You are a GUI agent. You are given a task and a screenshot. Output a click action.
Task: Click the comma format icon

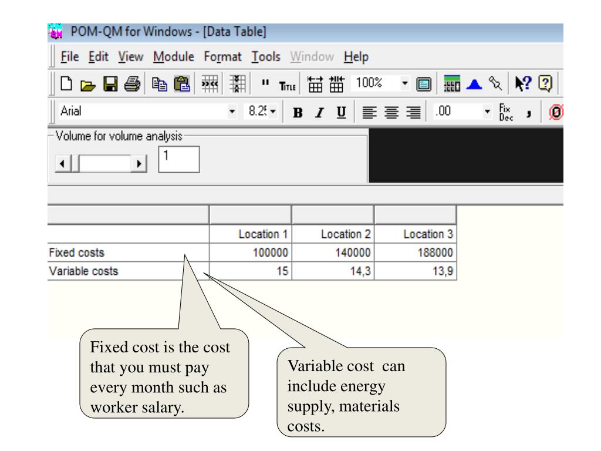(529, 113)
